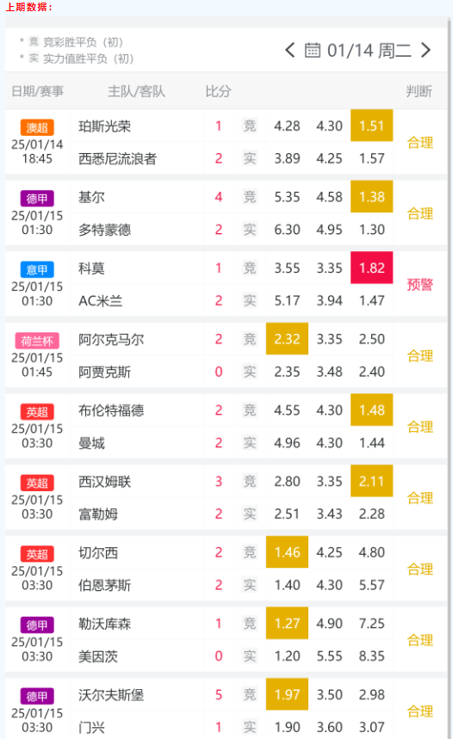The width and height of the screenshot is (453, 739).
Task: Click the 意甲 league badge
Action: (x=37, y=269)
